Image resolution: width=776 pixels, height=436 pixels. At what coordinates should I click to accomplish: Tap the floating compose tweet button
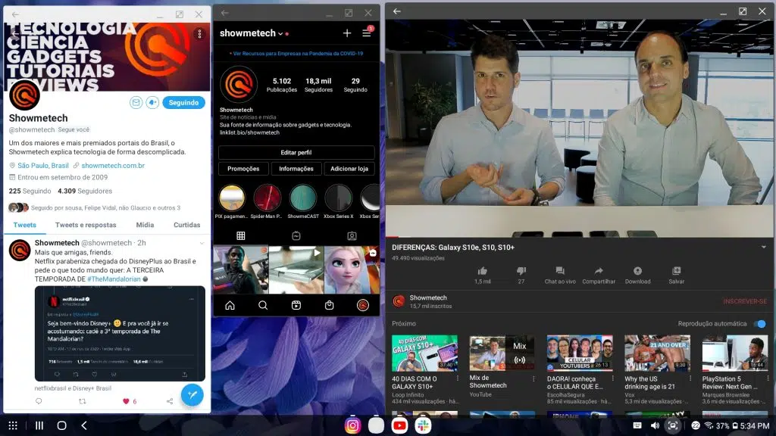(x=192, y=394)
